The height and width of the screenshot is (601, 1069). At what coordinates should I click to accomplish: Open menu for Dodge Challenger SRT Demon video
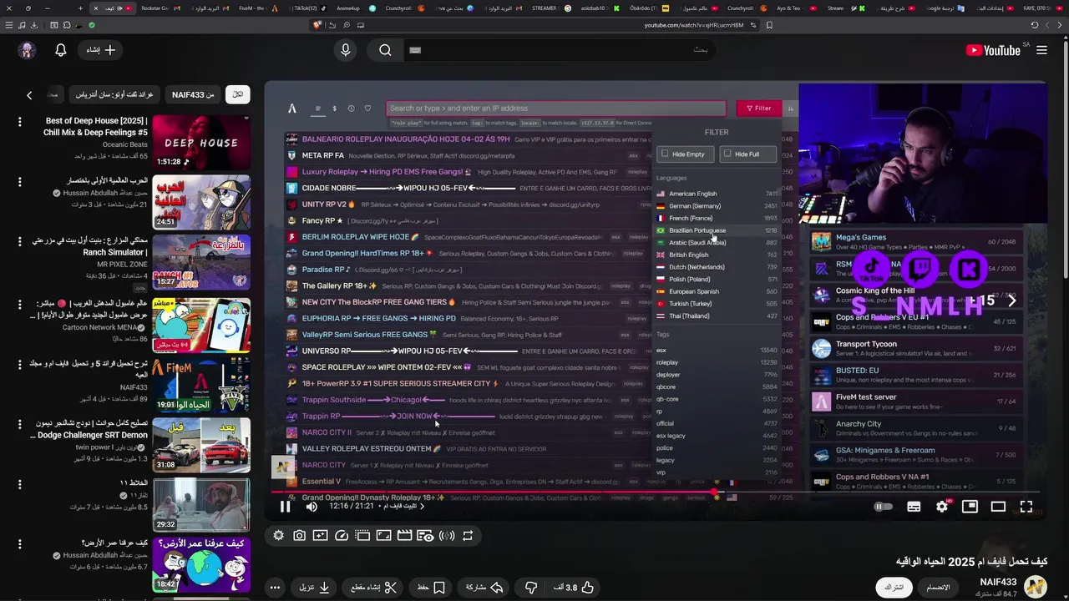[19, 424]
